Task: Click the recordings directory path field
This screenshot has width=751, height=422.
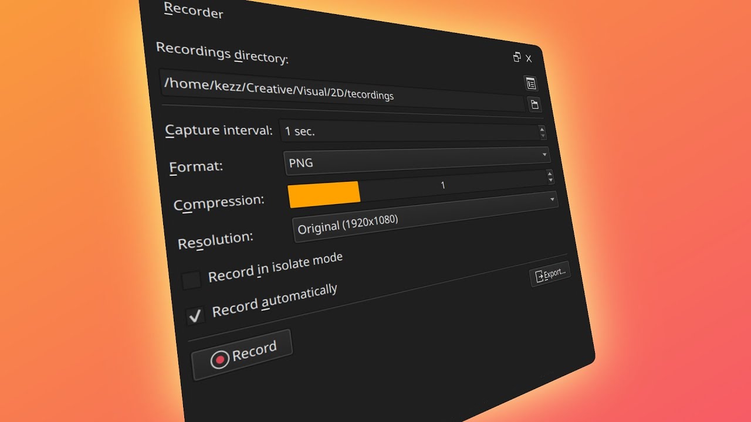Action: pyautogui.click(x=343, y=91)
